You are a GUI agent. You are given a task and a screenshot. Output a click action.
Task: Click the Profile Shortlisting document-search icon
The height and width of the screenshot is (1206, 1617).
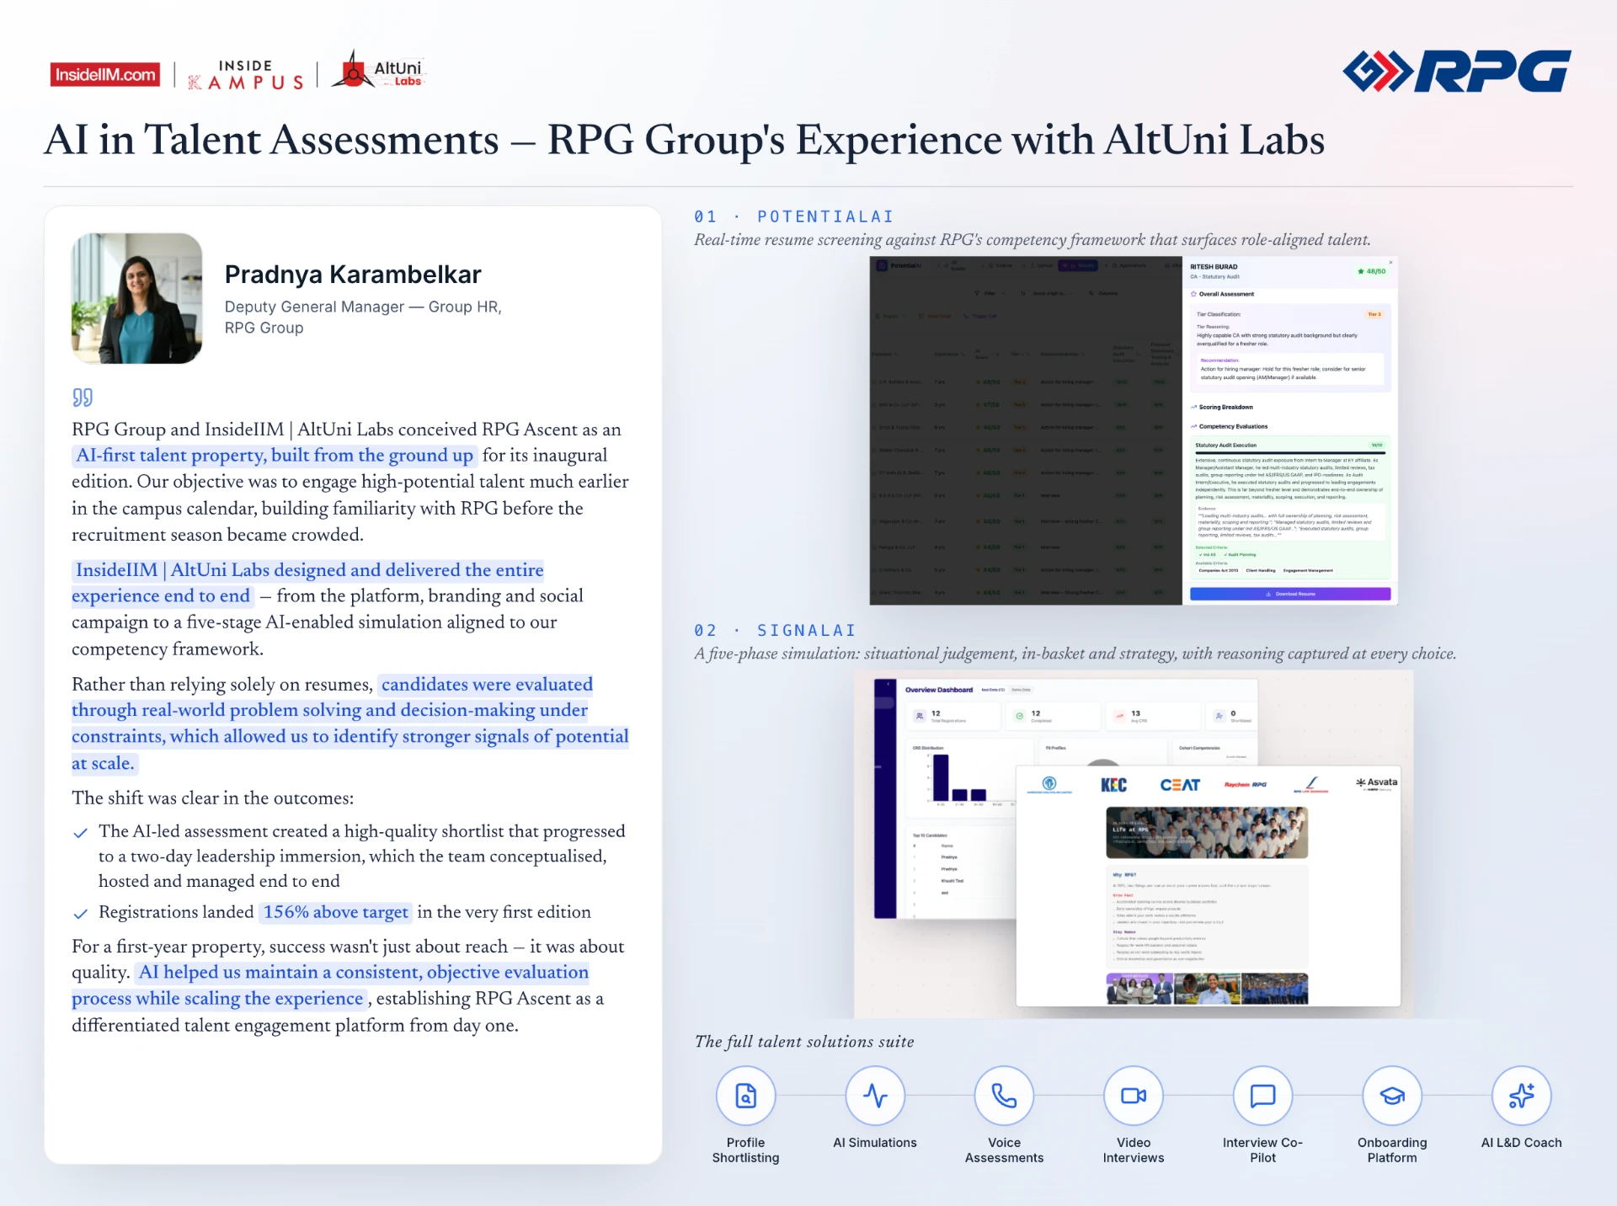pyautogui.click(x=745, y=1096)
